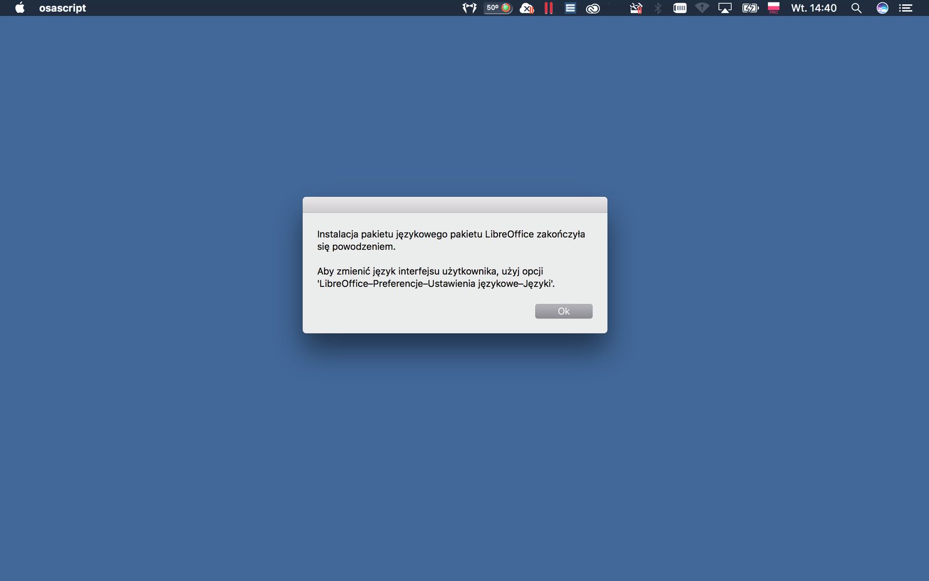The image size is (929, 581).
Task: Click the Ok button in the dialog
Action: click(x=563, y=311)
